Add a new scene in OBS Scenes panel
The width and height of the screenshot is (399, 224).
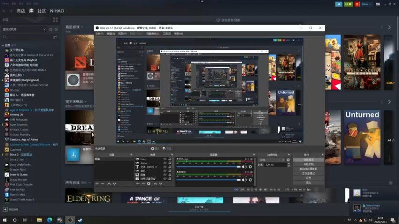(97, 183)
